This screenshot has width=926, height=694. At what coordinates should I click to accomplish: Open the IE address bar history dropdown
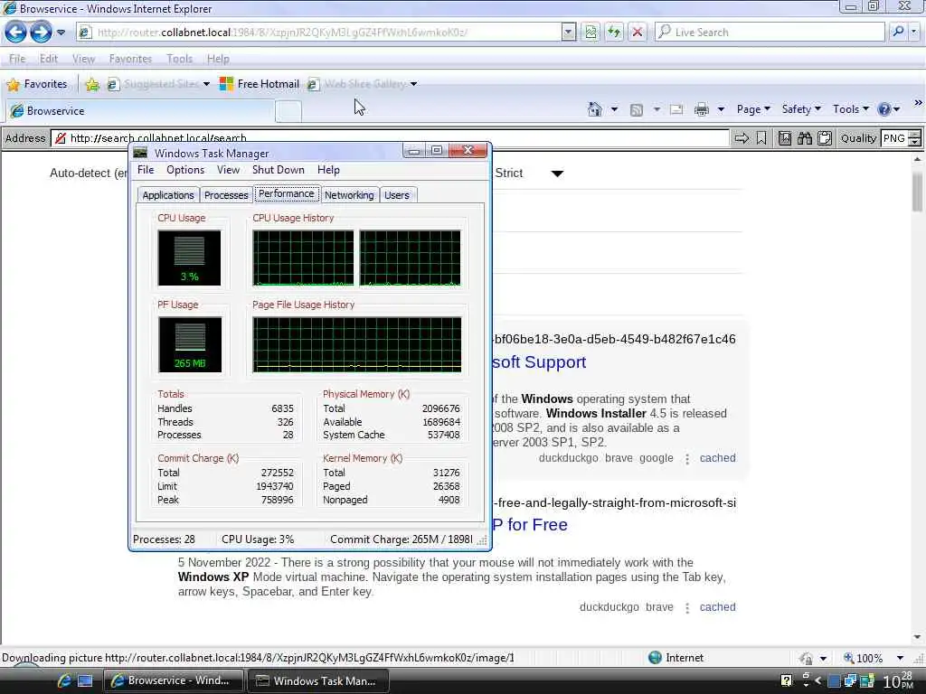568,32
